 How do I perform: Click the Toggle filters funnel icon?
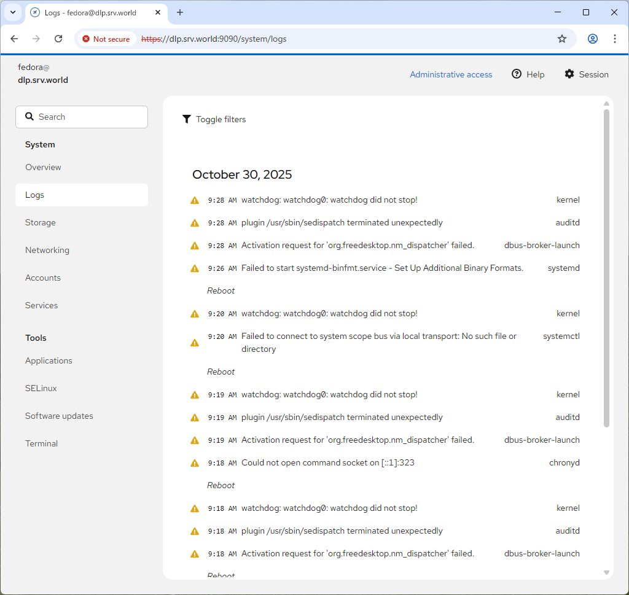point(187,119)
